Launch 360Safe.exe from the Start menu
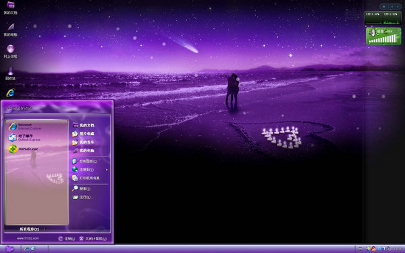 23,149
